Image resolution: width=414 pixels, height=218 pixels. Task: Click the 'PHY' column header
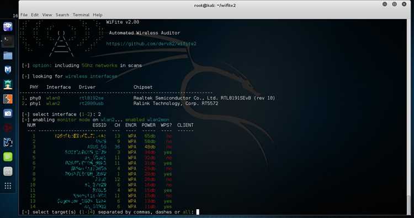tap(34, 87)
